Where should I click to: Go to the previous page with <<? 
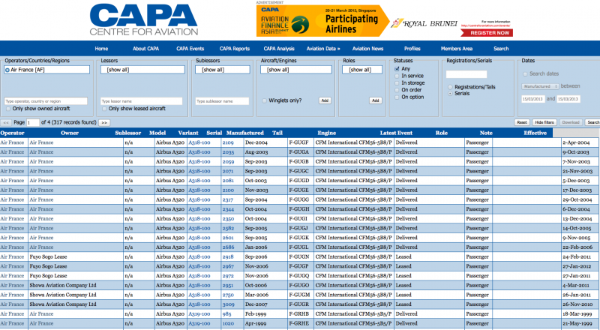pyautogui.click(x=6, y=122)
